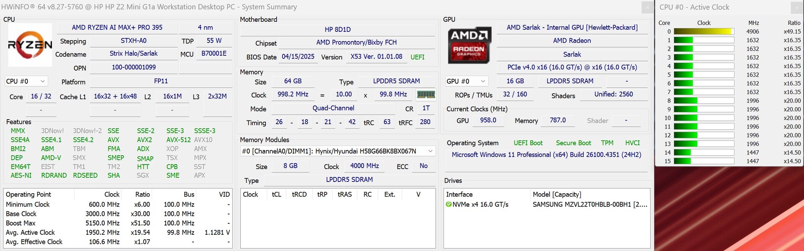804x251 pixels.
Task: Click the 32 / 160 ROPs/TMUs value
Action: click(515, 95)
